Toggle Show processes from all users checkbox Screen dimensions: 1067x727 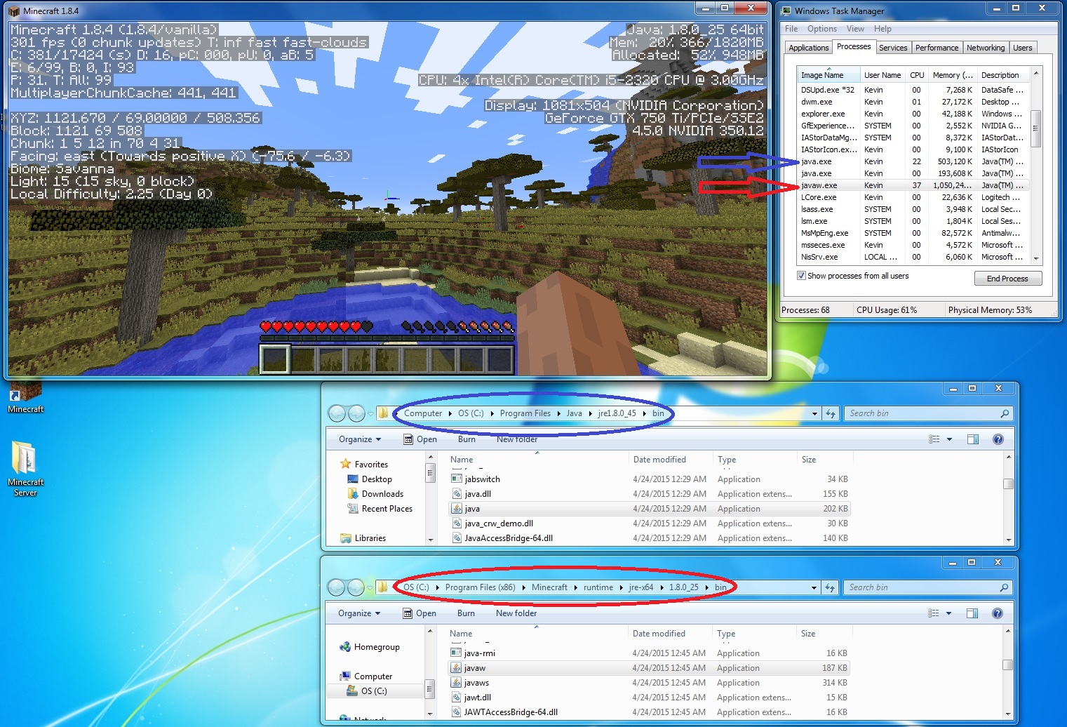click(x=801, y=276)
